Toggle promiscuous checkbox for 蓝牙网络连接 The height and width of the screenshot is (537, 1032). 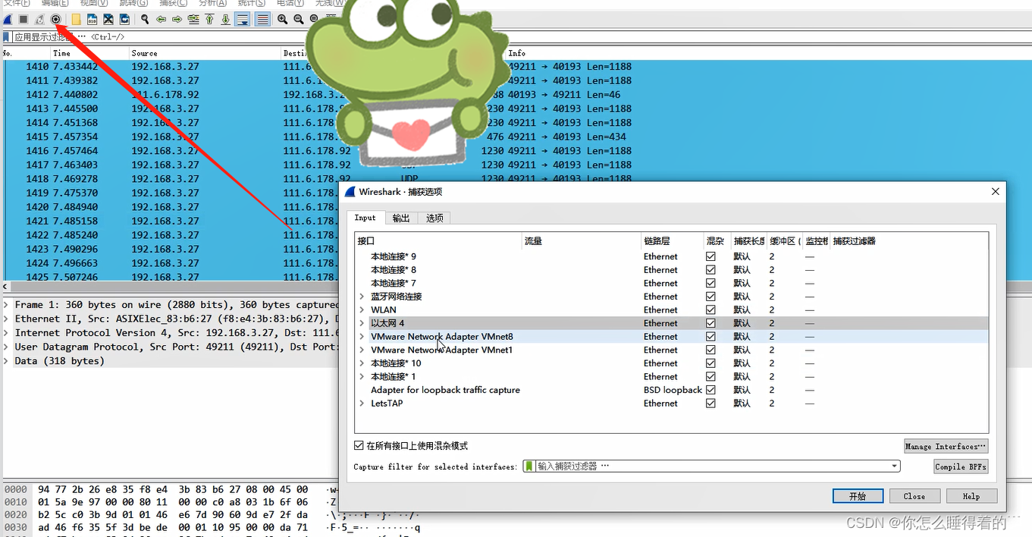pyautogui.click(x=710, y=297)
